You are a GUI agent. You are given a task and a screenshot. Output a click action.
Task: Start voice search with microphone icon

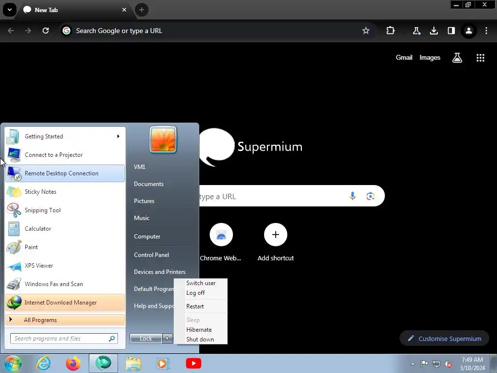pos(352,196)
